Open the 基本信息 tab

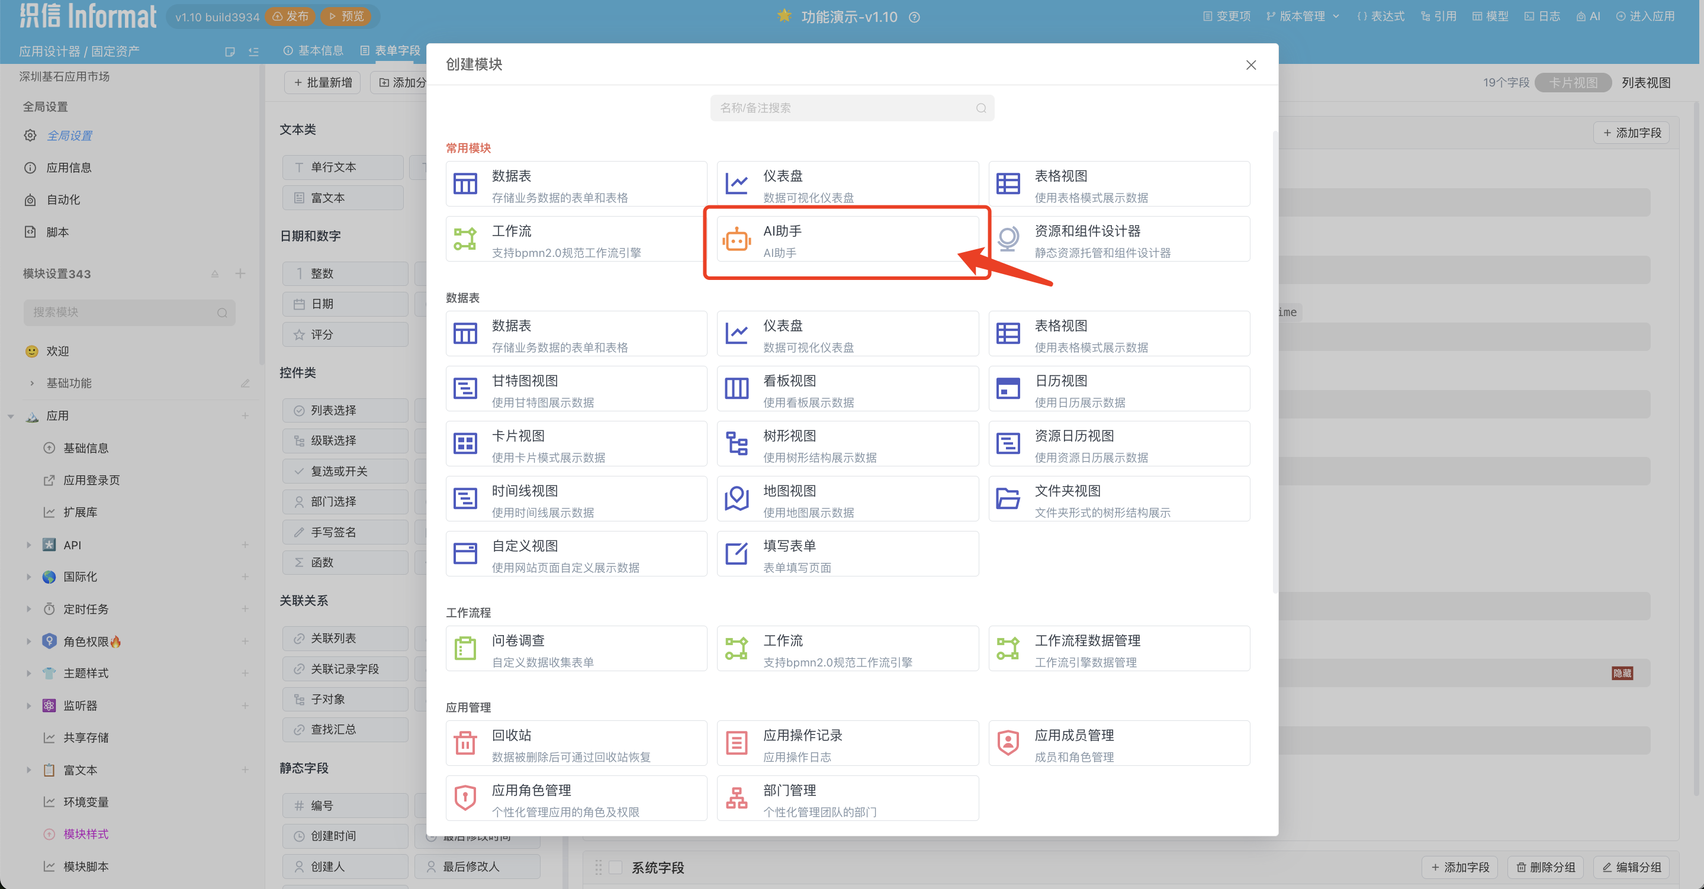[x=314, y=51]
